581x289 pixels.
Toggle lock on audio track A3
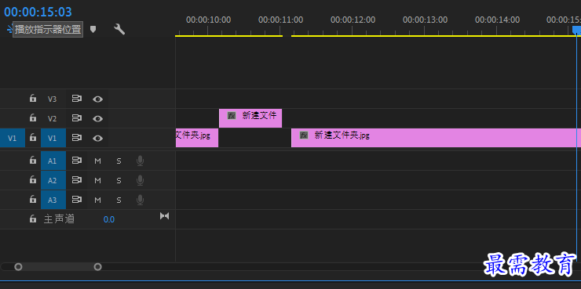(x=33, y=199)
